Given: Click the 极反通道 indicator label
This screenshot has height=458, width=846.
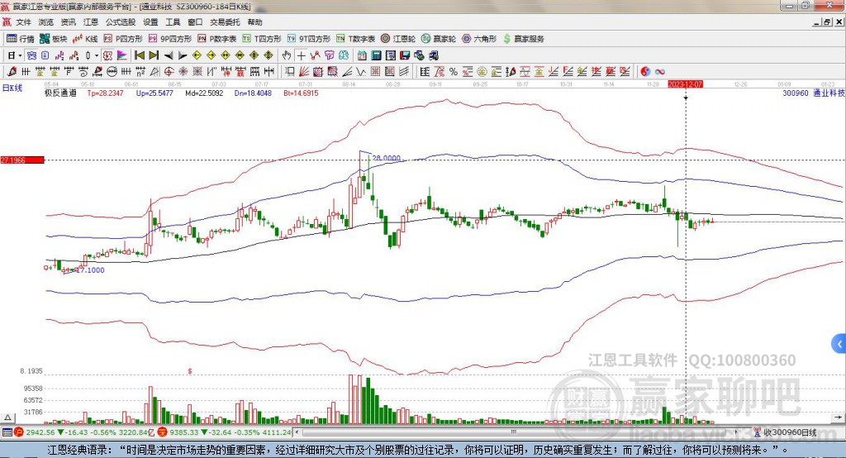Looking at the screenshot, I should coord(60,93).
